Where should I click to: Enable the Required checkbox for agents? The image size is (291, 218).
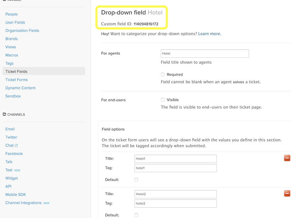pyautogui.click(x=163, y=75)
